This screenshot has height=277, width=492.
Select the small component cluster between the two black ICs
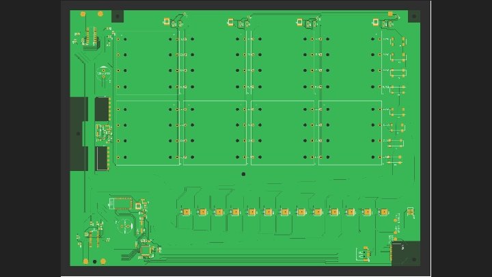[104, 133]
